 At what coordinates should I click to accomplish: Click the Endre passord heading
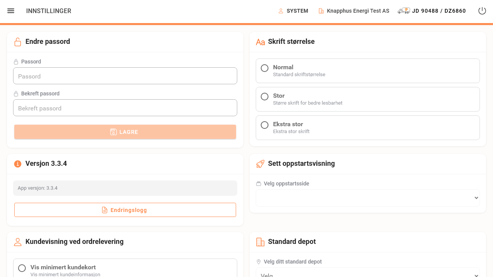[48, 42]
